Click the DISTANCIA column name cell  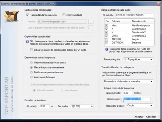coord(117,43)
